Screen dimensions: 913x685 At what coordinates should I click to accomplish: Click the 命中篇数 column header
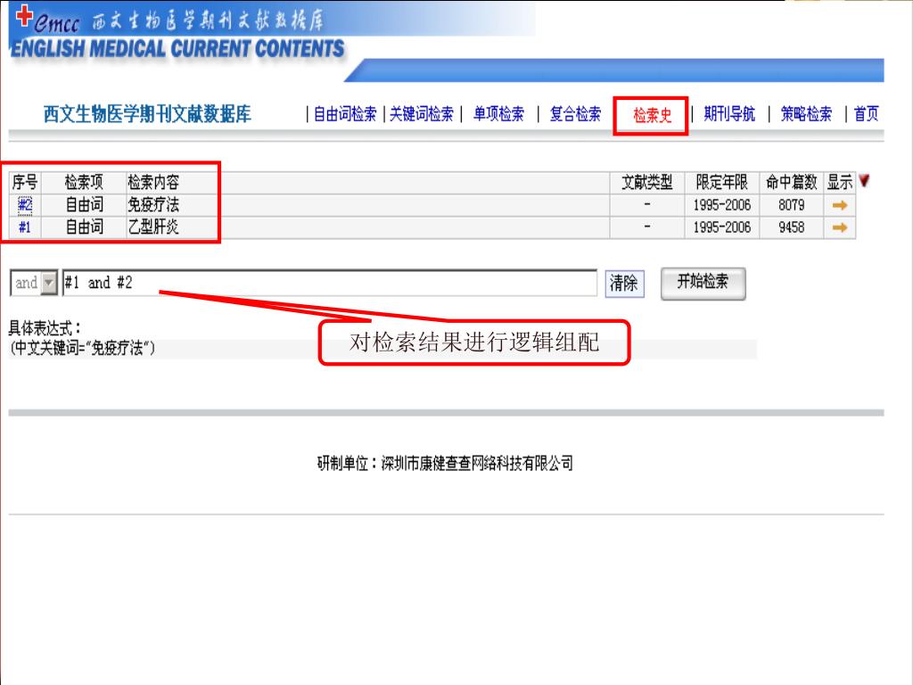click(792, 182)
